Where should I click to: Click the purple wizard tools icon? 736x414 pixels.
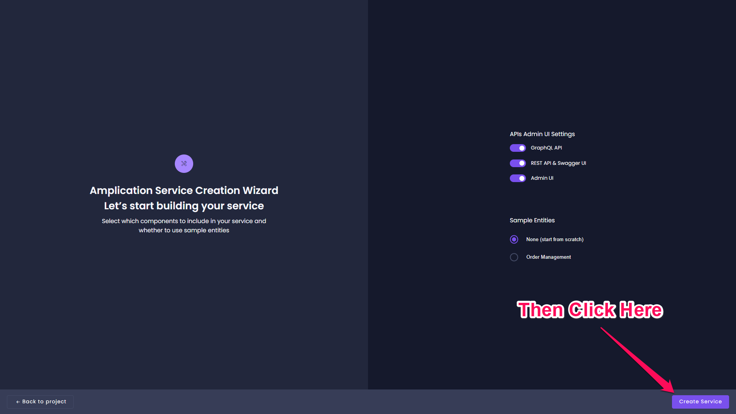click(x=184, y=164)
